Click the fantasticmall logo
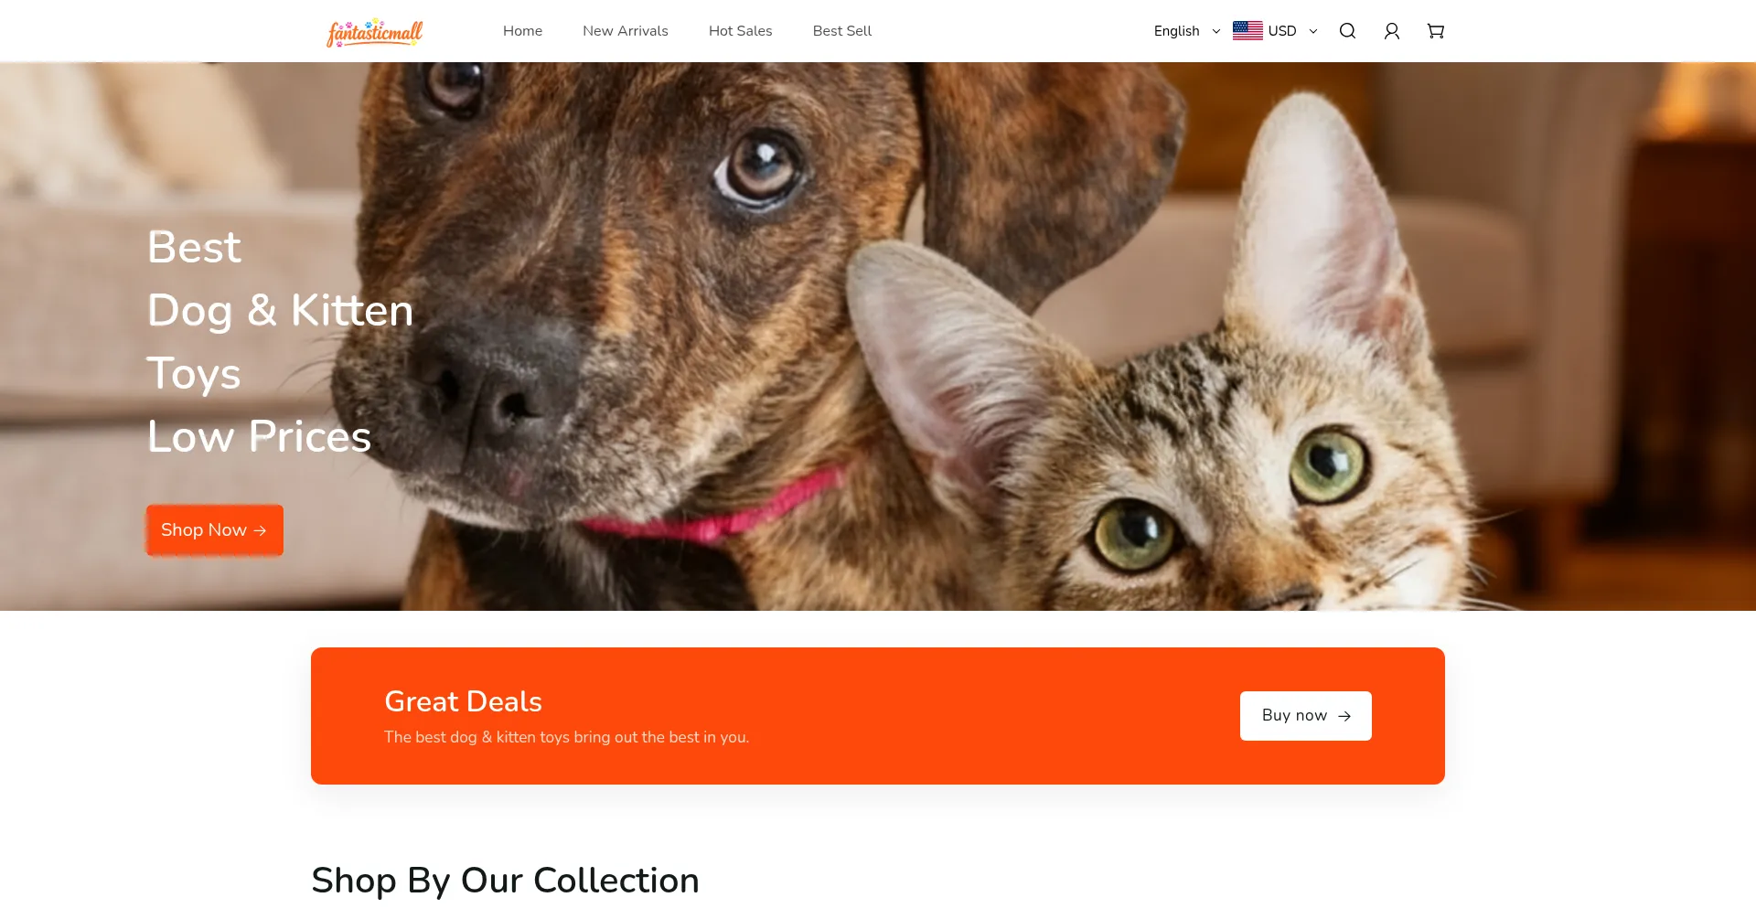This screenshot has height=908, width=1756. point(375,32)
